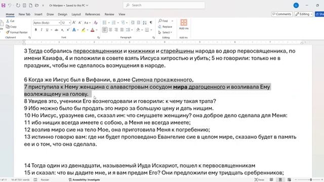
Task: Toggle subscript formatting
Action: (62, 30)
